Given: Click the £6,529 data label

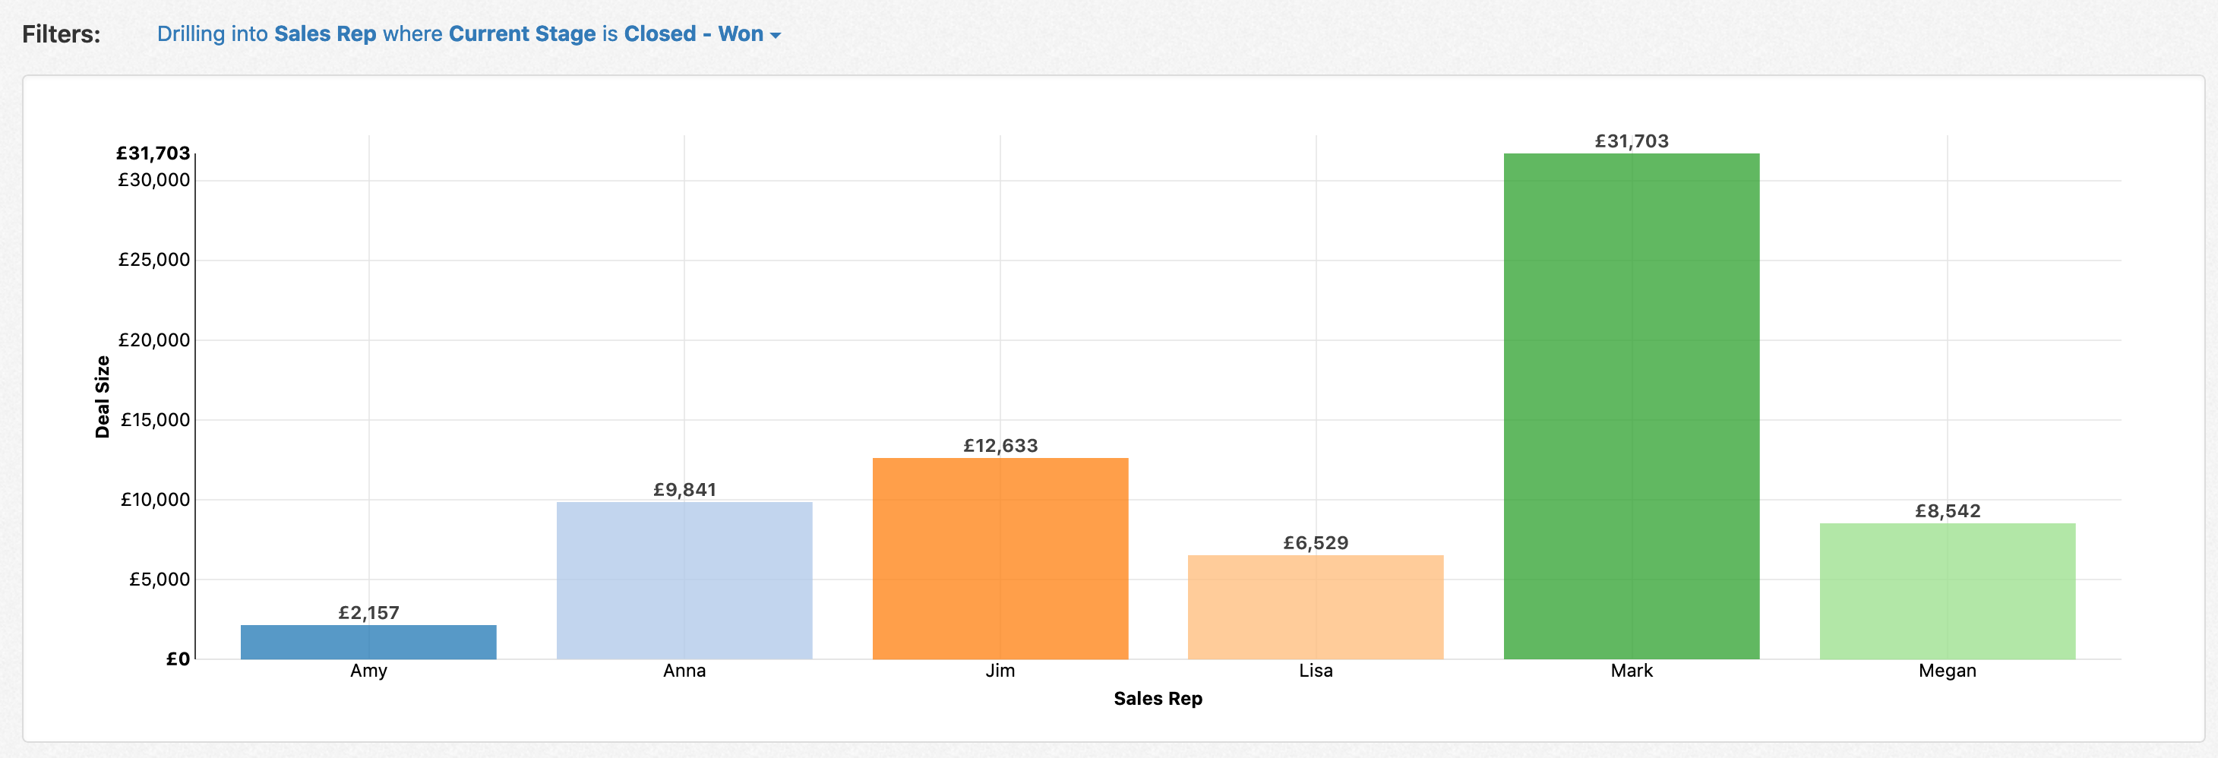Looking at the screenshot, I should click(1316, 542).
